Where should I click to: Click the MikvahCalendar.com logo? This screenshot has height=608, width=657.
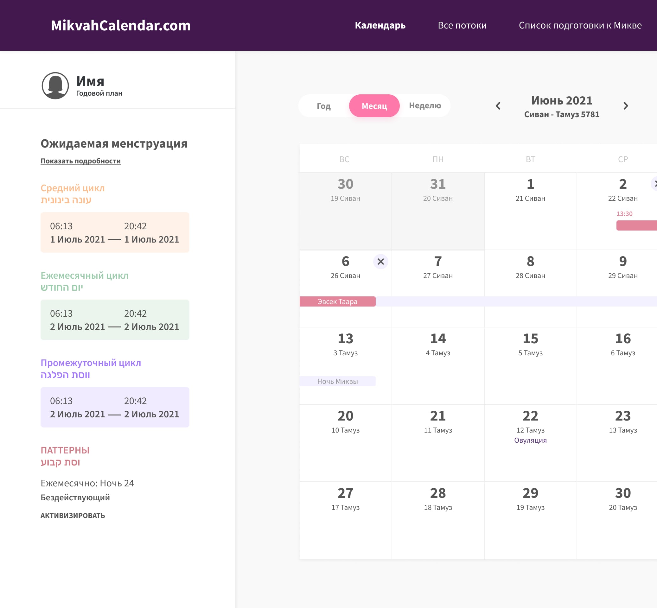[x=121, y=25]
